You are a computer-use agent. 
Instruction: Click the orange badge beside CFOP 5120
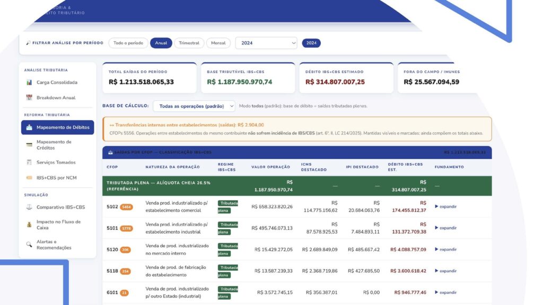[x=125, y=250]
